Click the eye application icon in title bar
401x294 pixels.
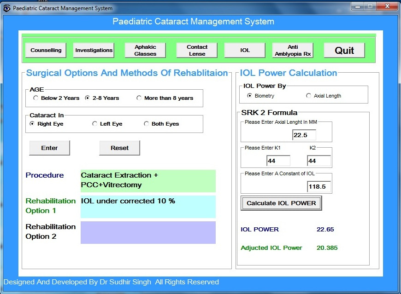(6, 8)
